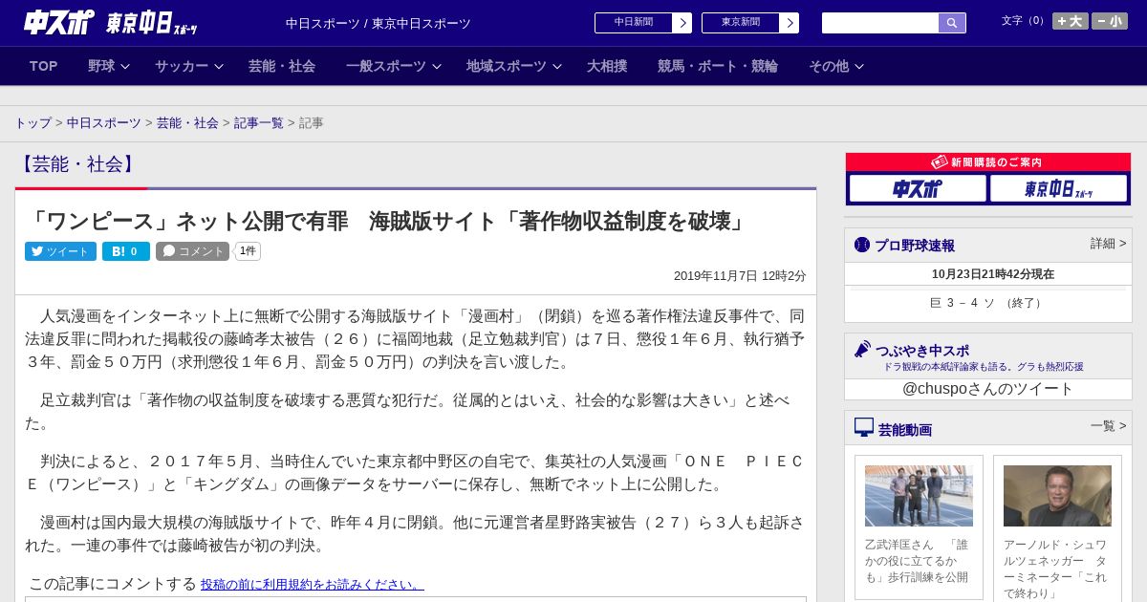
Task: Expand the 野球 navigation menu
Action: pyautogui.click(x=108, y=66)
